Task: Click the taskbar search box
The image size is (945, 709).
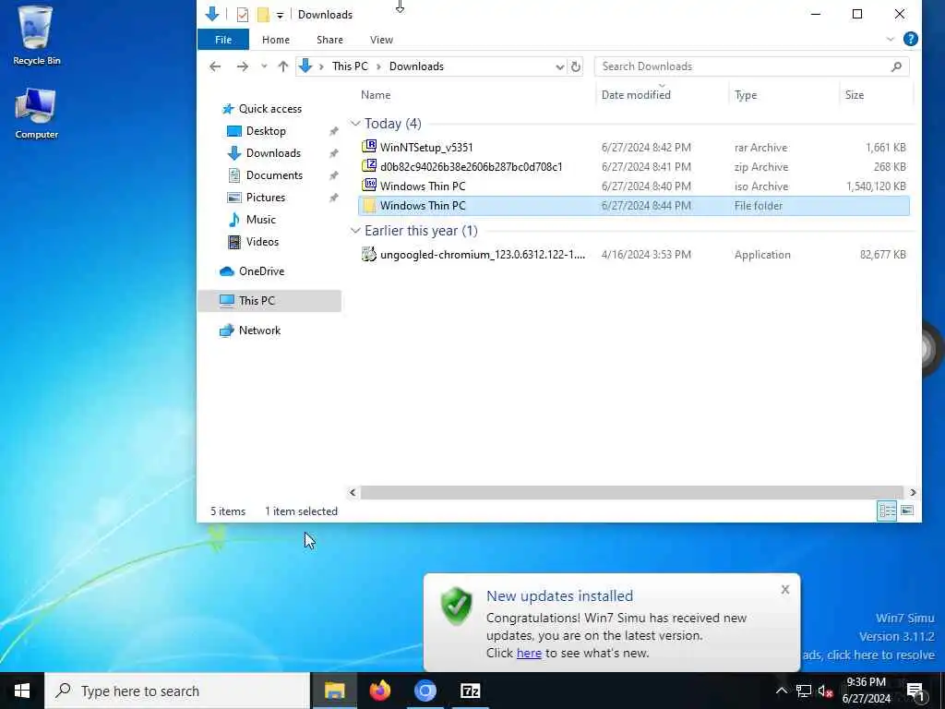Action: tap(176, 691)
